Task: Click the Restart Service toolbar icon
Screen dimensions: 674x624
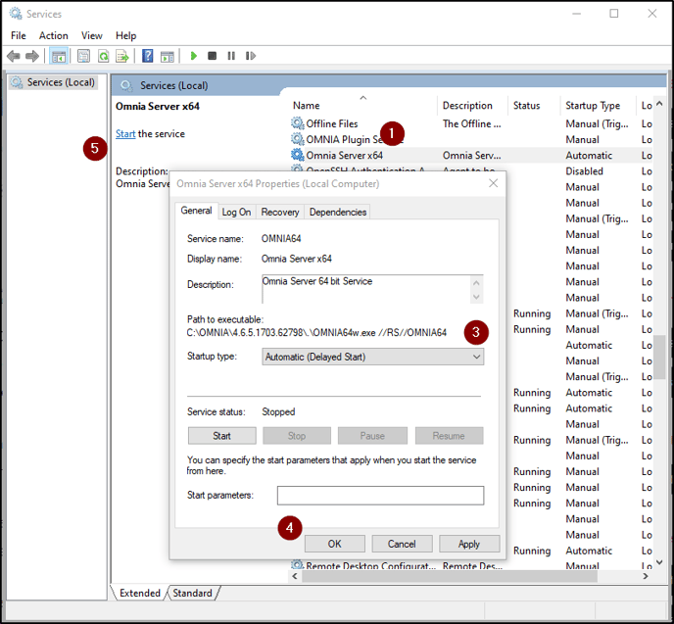Action: point(251,56)
